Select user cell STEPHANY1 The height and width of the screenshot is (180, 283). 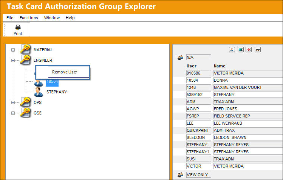pyautogui.click(x=198, y=152)
